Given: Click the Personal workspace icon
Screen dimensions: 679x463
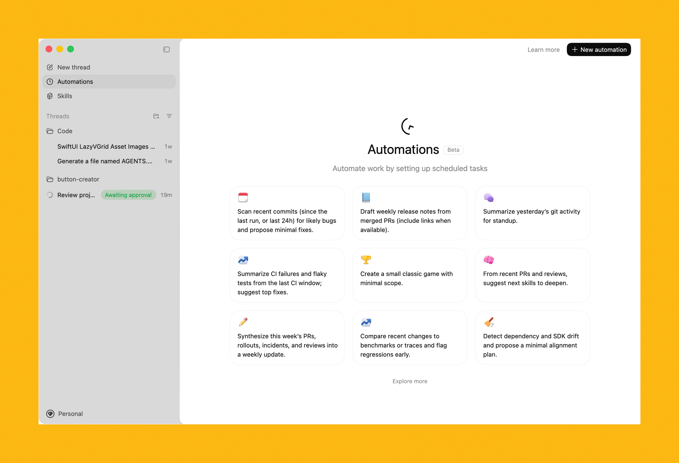Looking at the screenshot, I should [50, 414].
